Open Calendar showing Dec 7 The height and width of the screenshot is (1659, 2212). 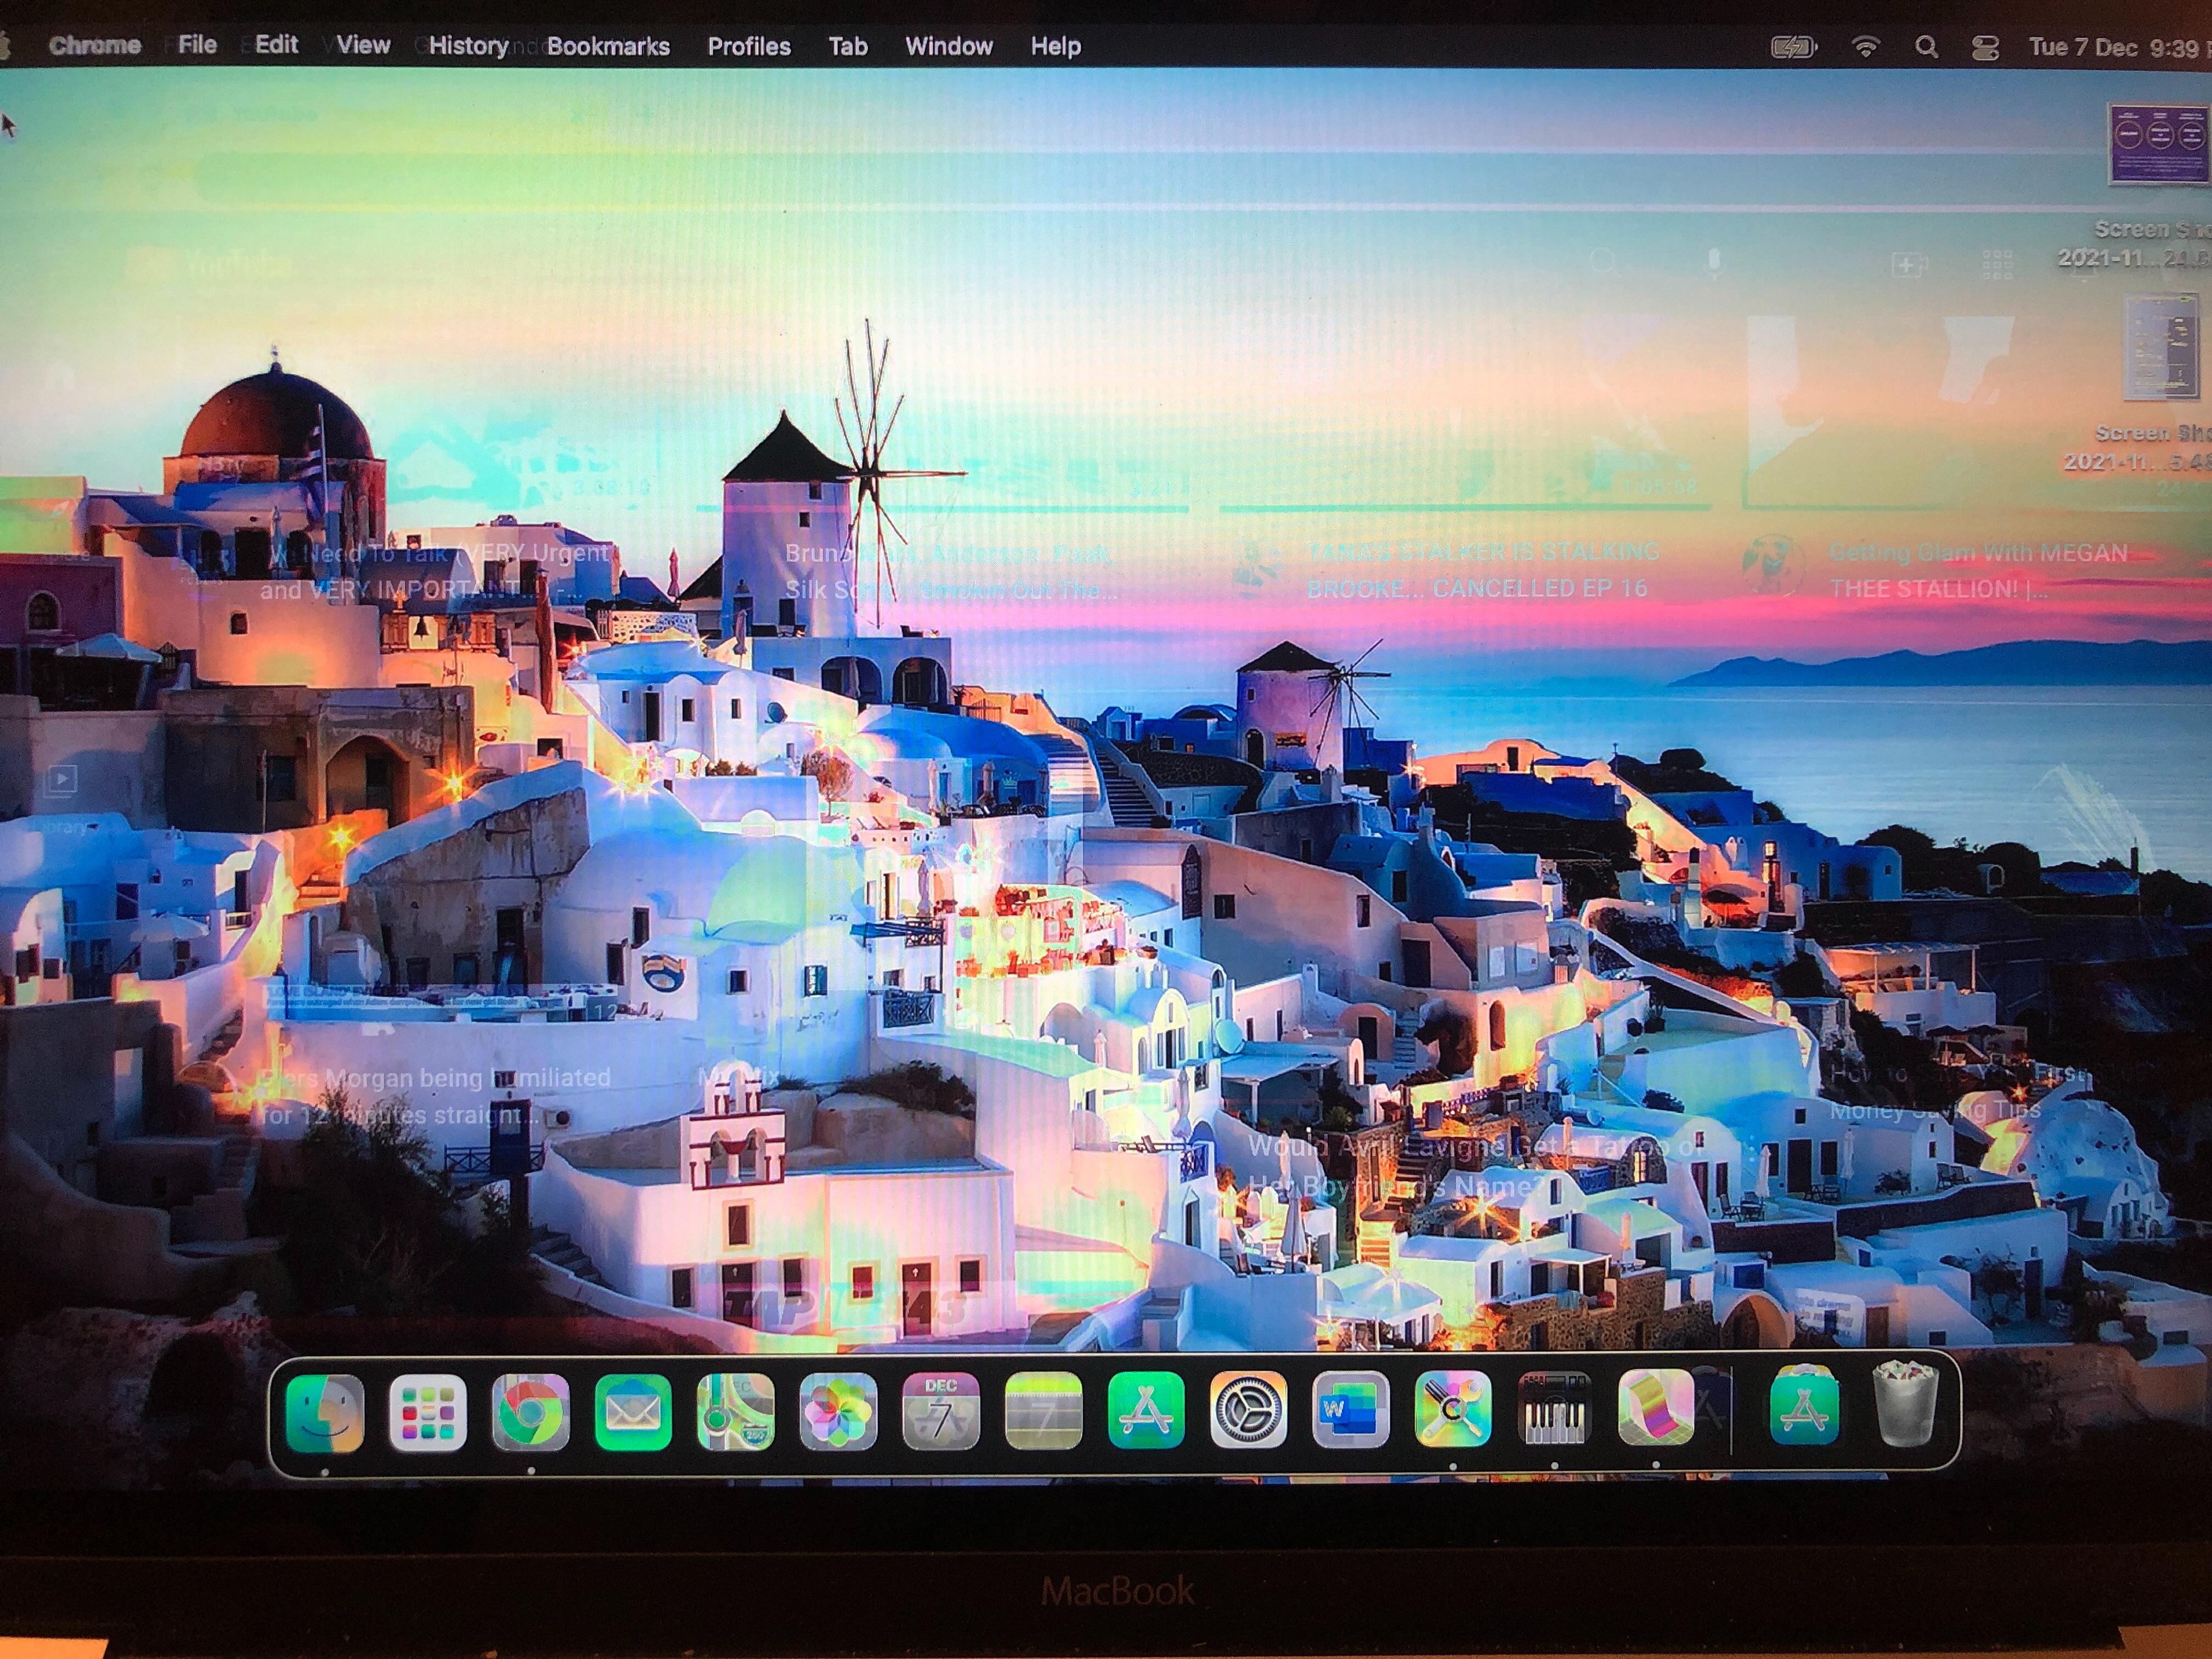[x=941, y=1412]
